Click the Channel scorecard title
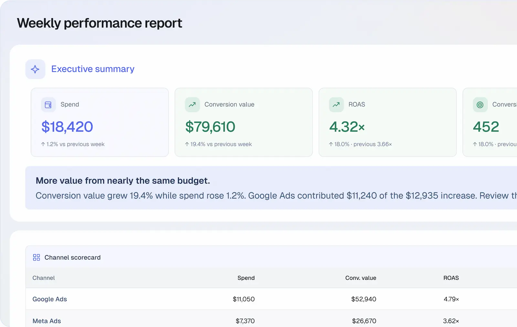517x327 pixels. click(x=72, y=258)
